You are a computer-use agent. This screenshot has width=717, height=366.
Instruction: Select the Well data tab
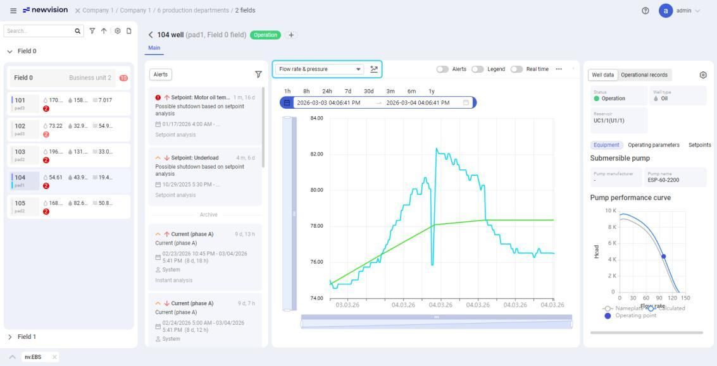coord(602,75)
